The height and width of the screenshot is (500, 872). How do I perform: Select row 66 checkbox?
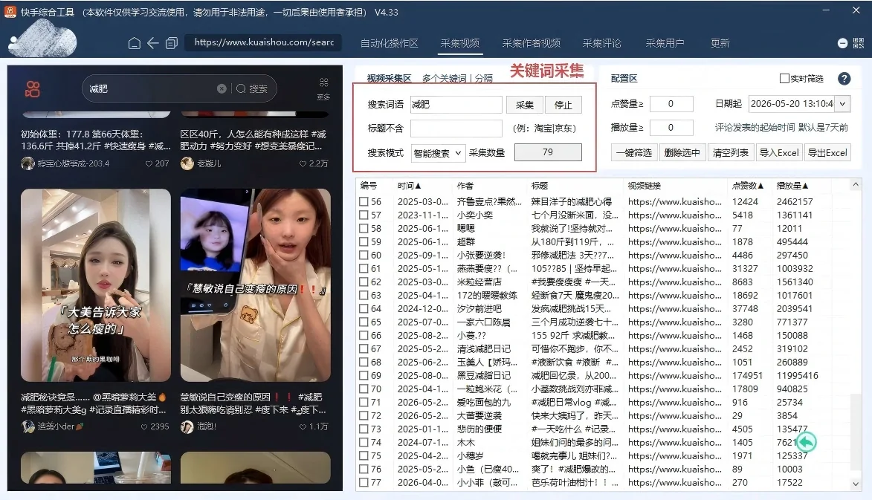(364, 336)
